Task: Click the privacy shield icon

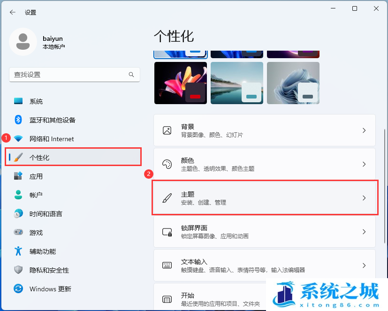Action: (18, 270)
